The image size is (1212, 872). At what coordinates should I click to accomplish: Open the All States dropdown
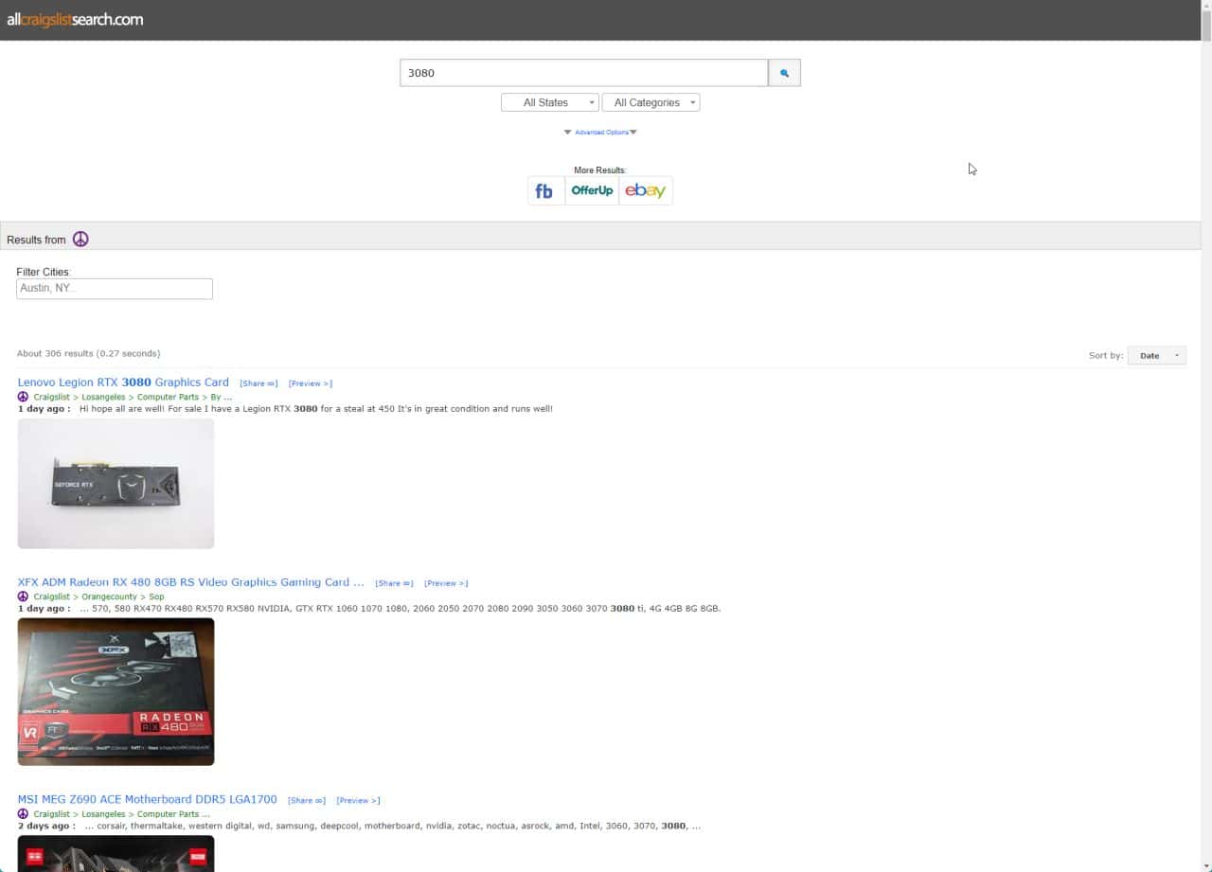tap(549, 102)
